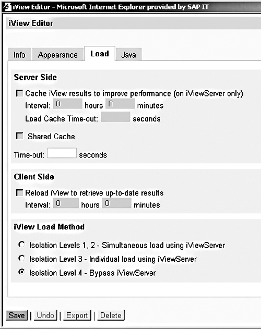This screenshot has width=261, height=329.
Task: Click the Undo button
Action: [45, 315]
